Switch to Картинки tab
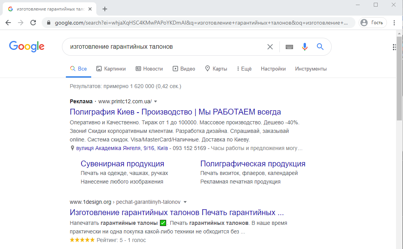 click(111, 69)
